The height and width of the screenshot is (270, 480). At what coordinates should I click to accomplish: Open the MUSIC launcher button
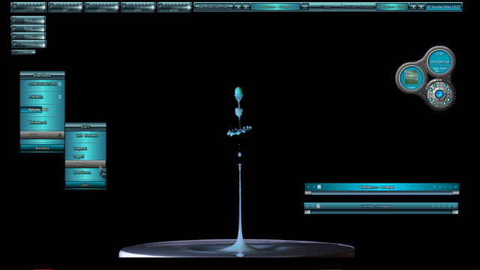tap(174, 7)
